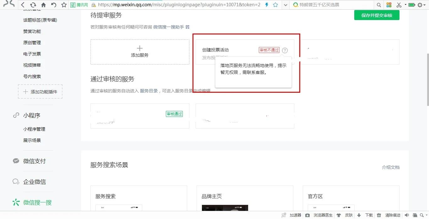Follow the 服务目录 link

coord(149,91)
